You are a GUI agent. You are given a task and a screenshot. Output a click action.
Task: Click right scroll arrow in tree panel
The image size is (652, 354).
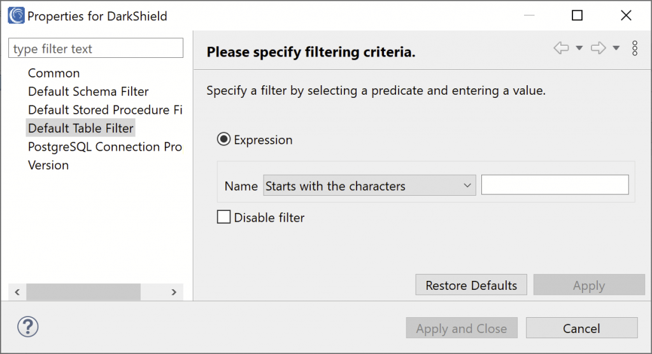(x=174, y=292)
